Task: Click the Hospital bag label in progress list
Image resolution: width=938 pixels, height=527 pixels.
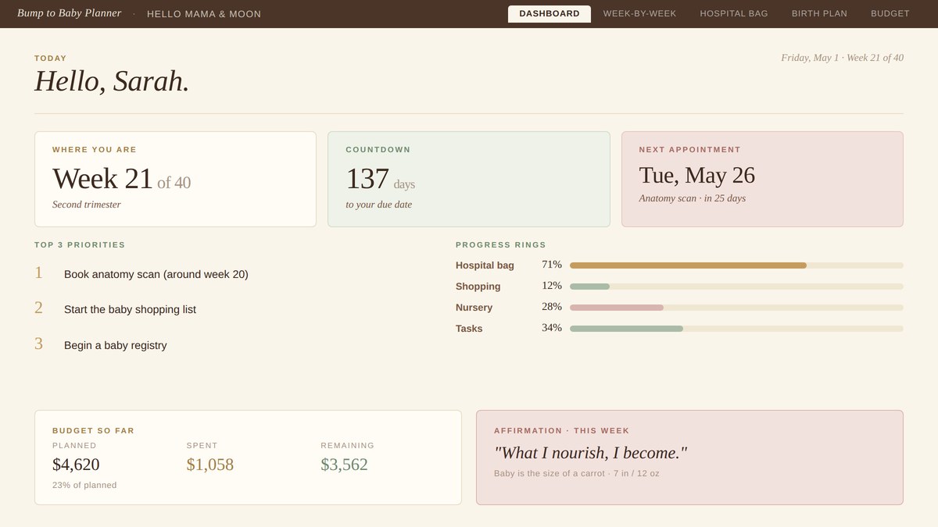Action: point(485,265)
